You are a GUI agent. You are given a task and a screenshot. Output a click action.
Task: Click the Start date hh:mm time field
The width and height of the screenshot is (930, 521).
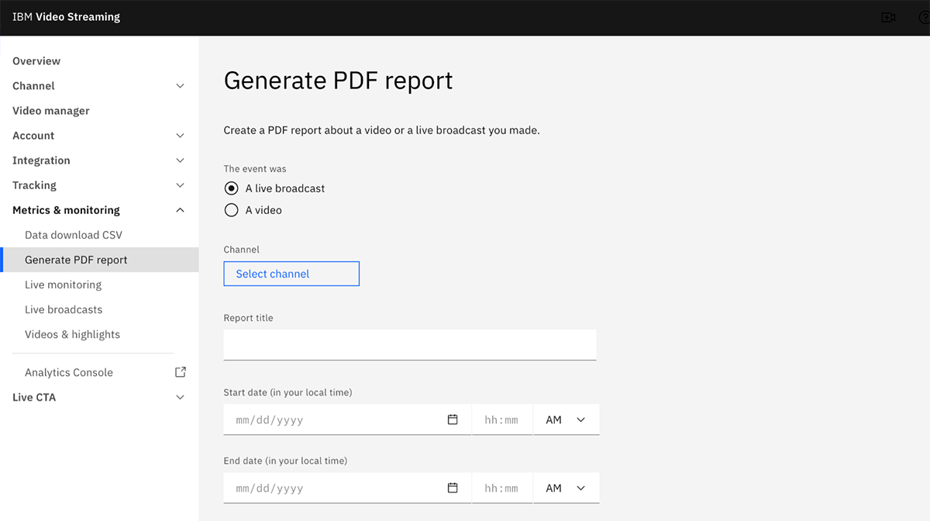(502, 419)
